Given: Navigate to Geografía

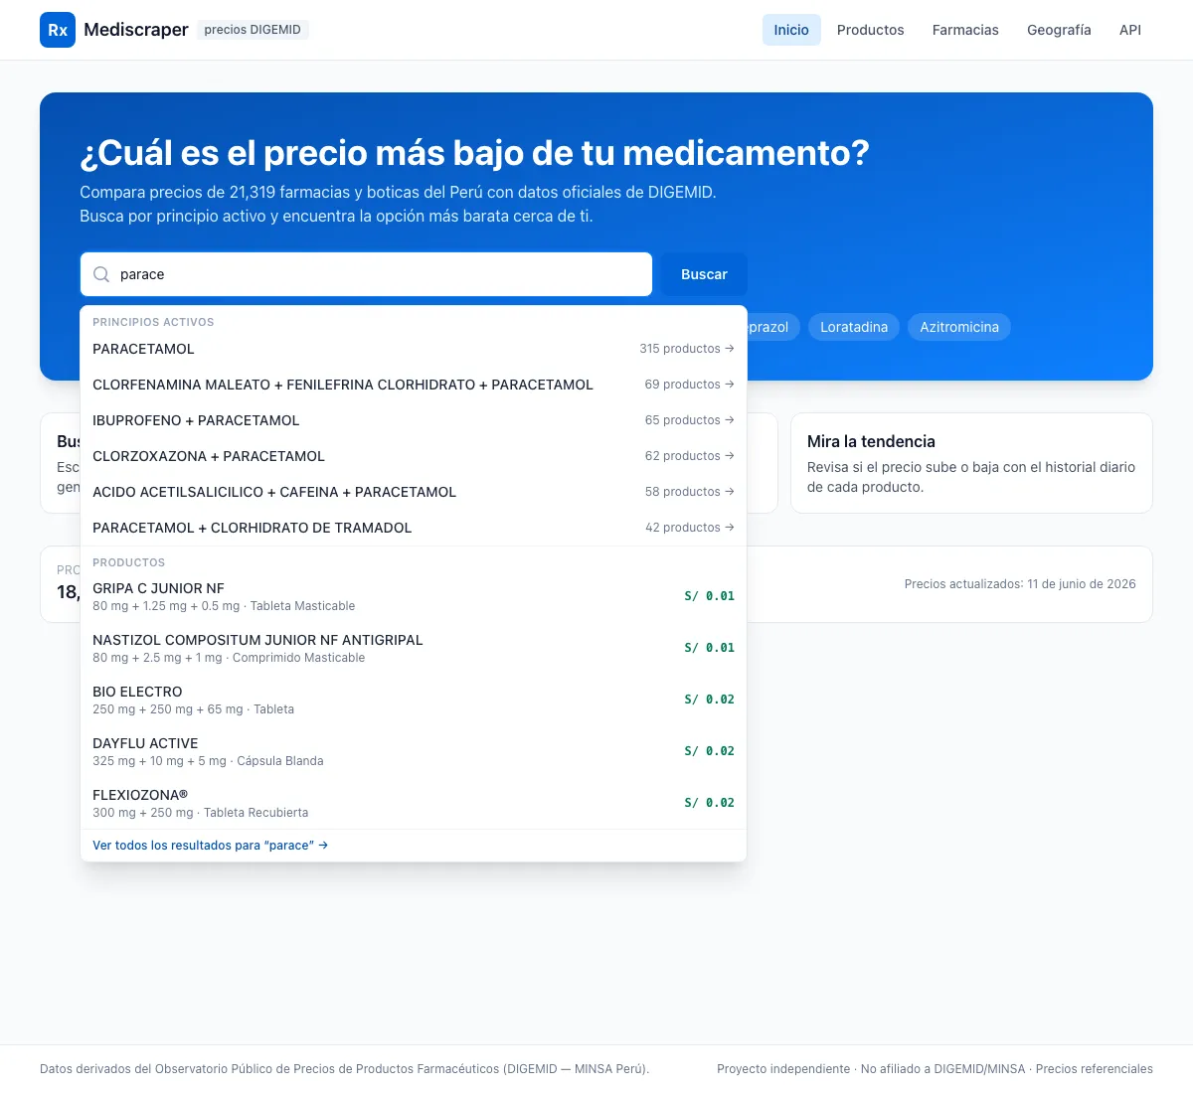Looking at the screenshot, I should 1059,30.
